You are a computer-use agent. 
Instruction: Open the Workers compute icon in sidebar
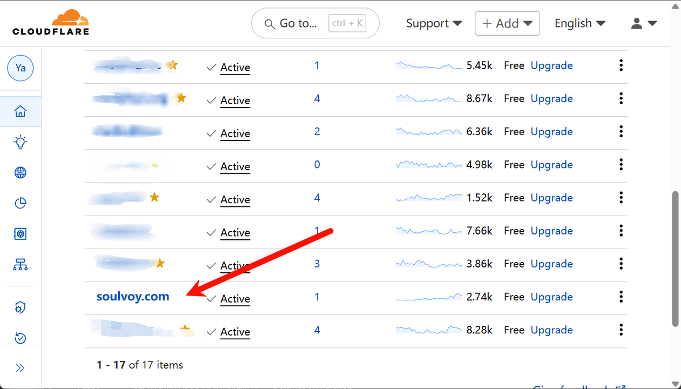(x=20, y=233)
